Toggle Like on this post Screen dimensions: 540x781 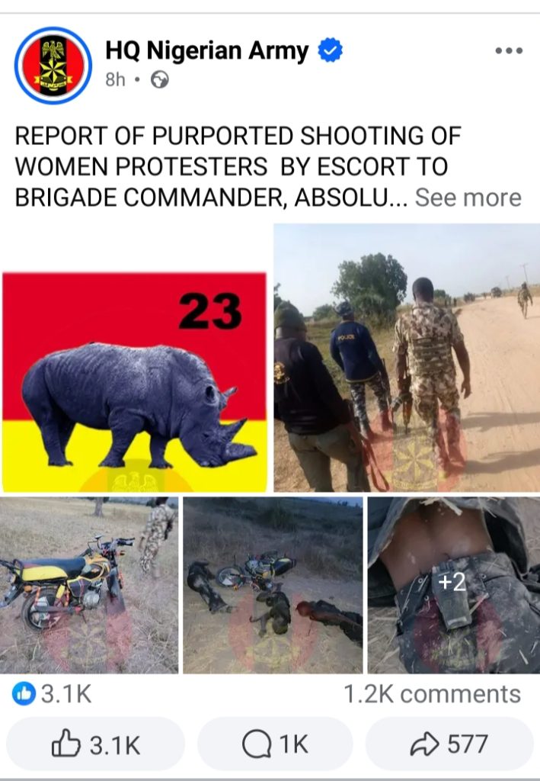[x=95, y=744]
